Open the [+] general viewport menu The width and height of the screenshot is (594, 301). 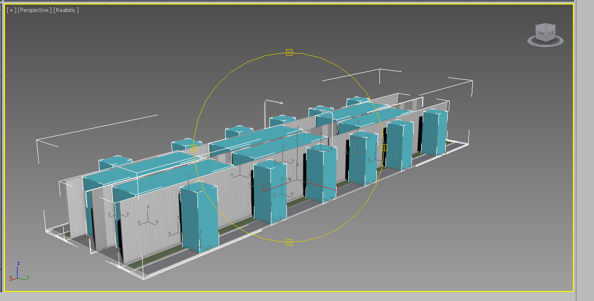click(x=11, y=11)
